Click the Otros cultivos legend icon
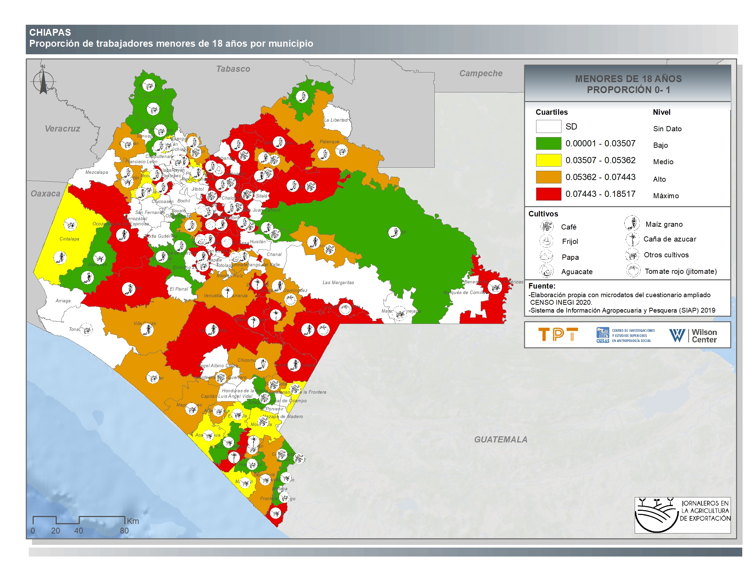The height and width of the screenshot is (584, 756). tap(632, 255)
